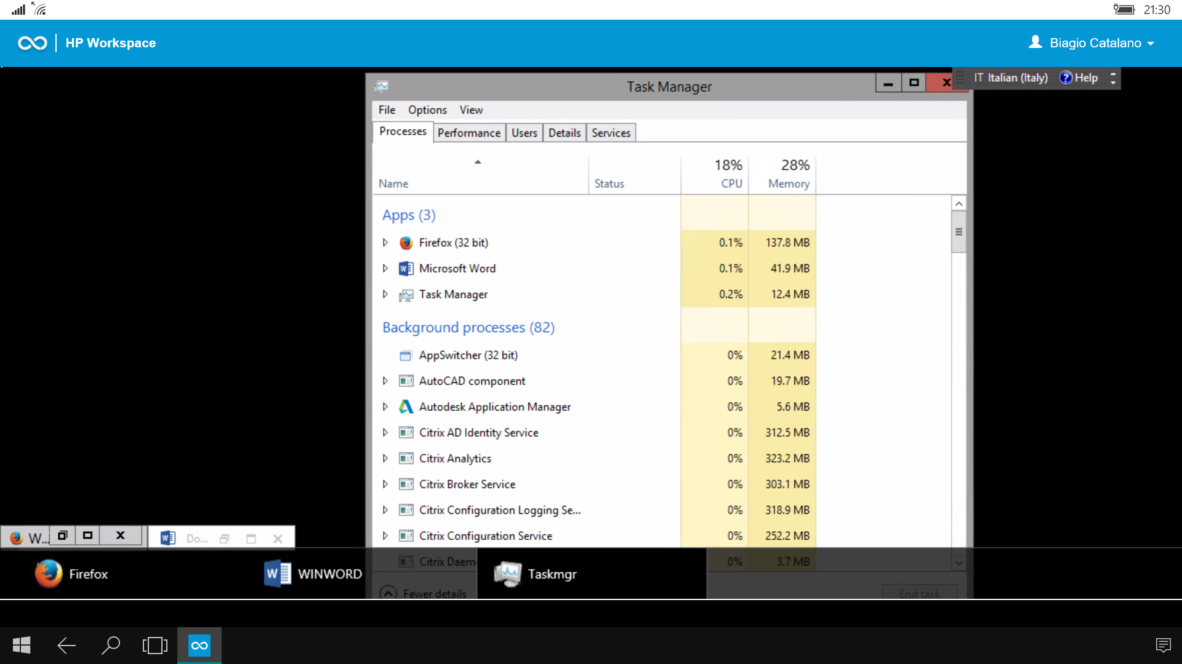Click the AutoCAD component process icon
The height and width of the screenshot is (664, 1182).
pos(406,381)
